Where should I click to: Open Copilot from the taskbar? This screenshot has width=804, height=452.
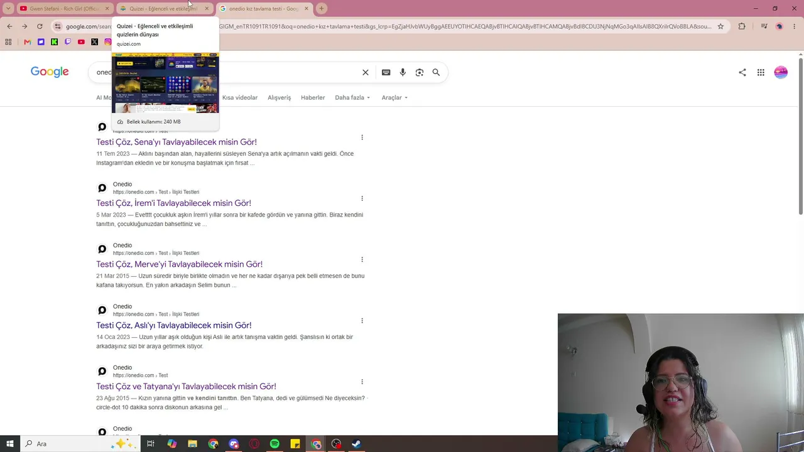pos(171,444)
